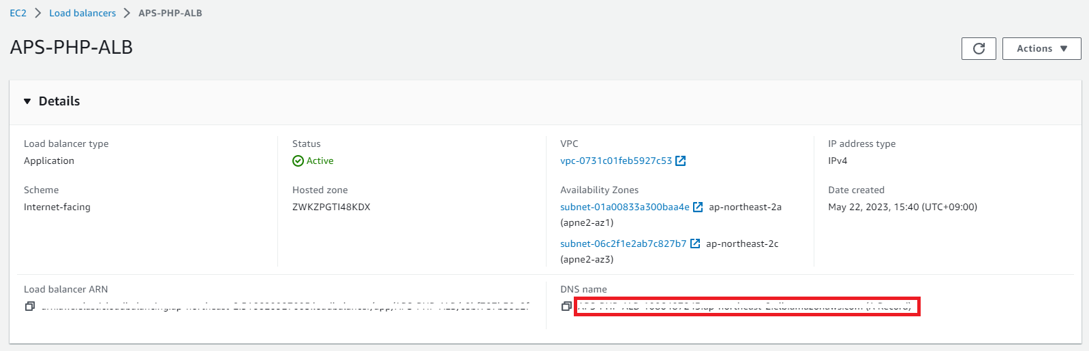Click ap-northeast-2c zone text
The image size is (1089, 351).
[742, 244]
